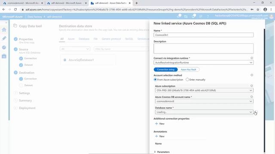Select the AzureSqlDatabase1 connection tile

[88, 60]
